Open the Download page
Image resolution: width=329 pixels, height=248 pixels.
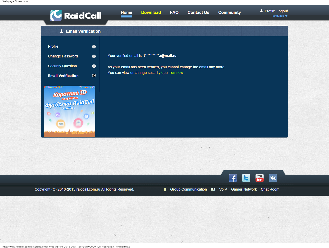[151, 12]
